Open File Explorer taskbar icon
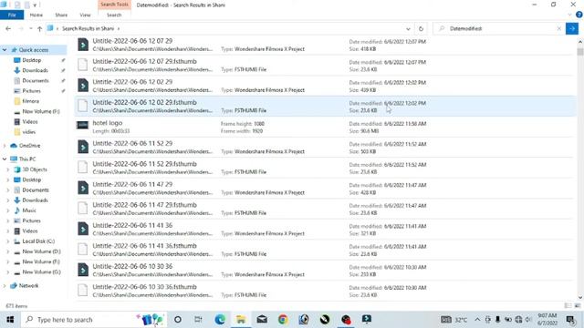This screenshot has width=584, height=328. pyautogui.click(x=241, y=320)
